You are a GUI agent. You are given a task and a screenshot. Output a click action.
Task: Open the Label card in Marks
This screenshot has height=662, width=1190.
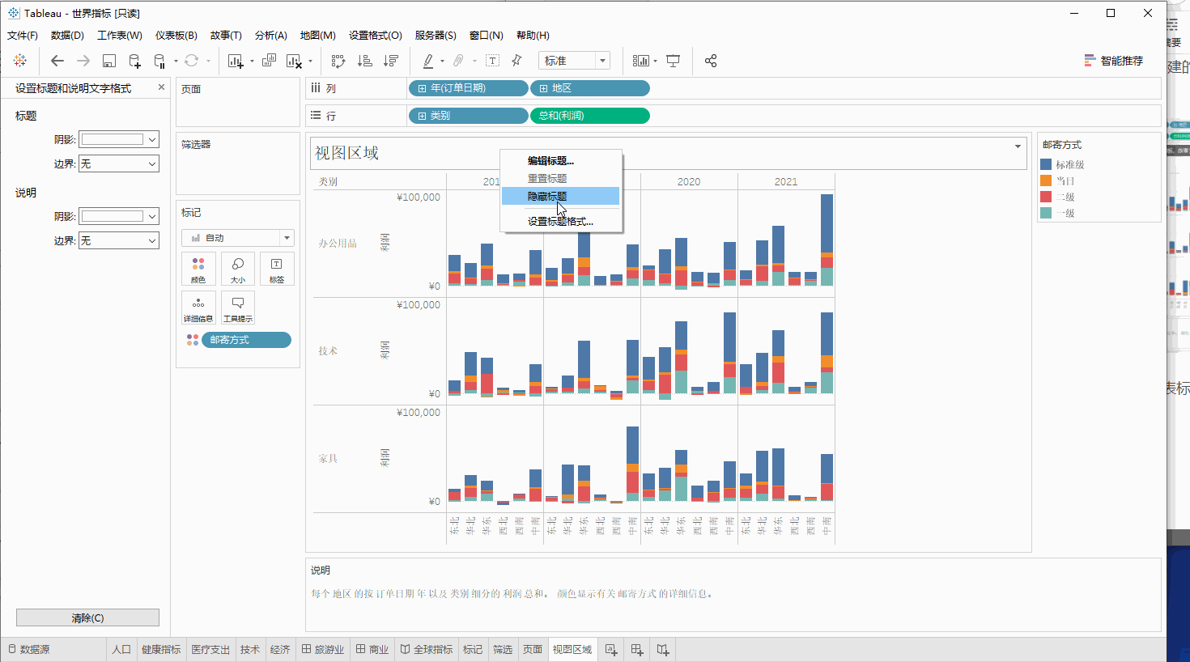tap(277, 269)
